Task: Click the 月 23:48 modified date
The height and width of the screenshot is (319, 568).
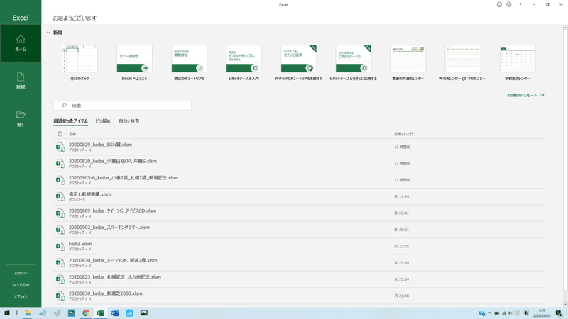Action: pos(401,296)
